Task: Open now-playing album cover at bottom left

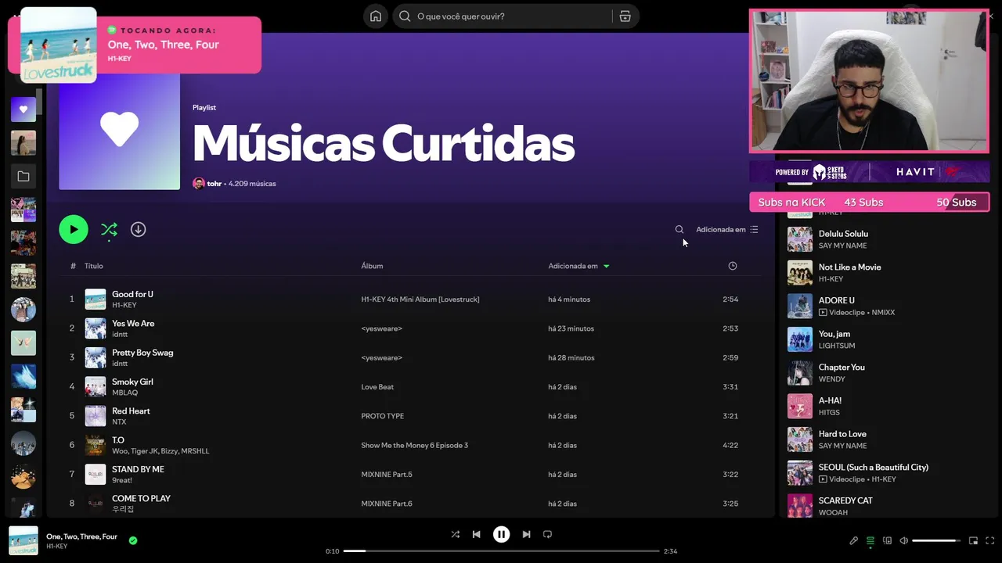Action: (x=23, y=541)
